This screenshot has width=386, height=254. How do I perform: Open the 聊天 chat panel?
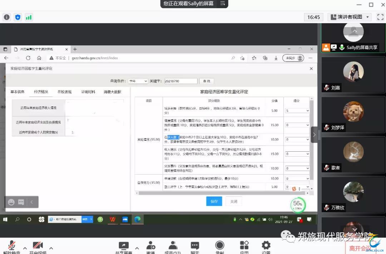coord(195,246)
